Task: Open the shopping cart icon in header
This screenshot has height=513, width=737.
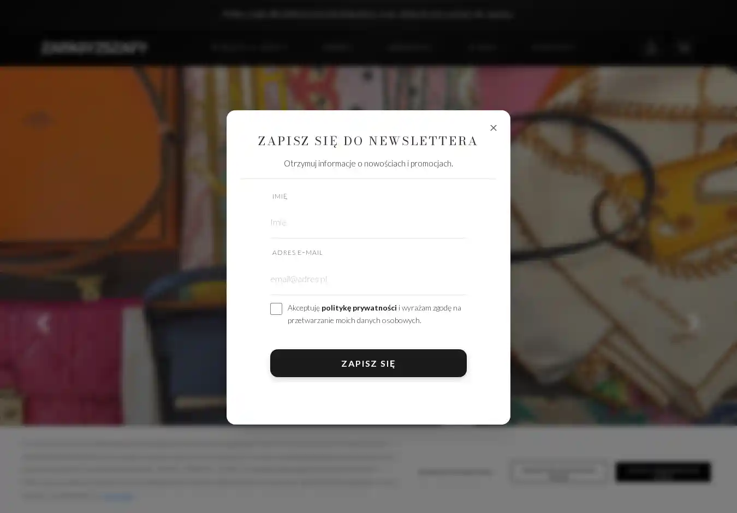Action: tap(684, 47)
